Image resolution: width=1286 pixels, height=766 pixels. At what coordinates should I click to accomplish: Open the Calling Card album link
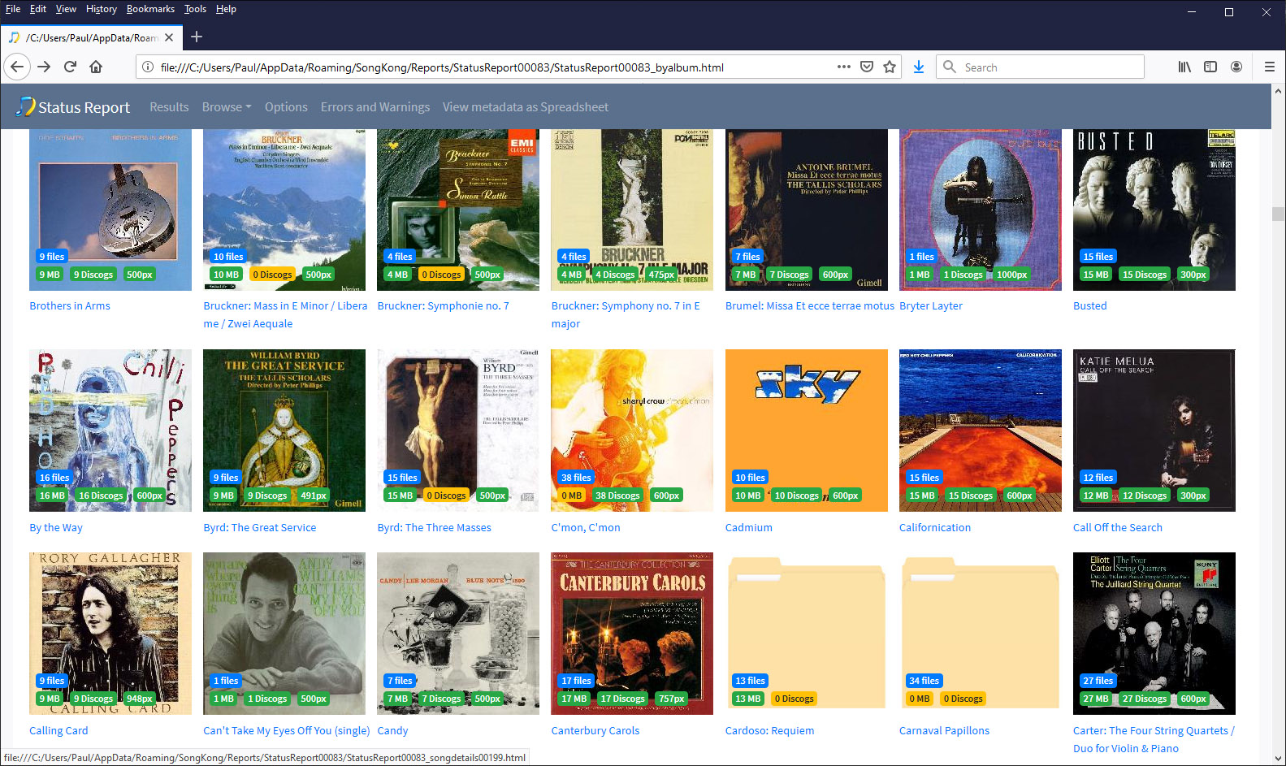(58, 731)
